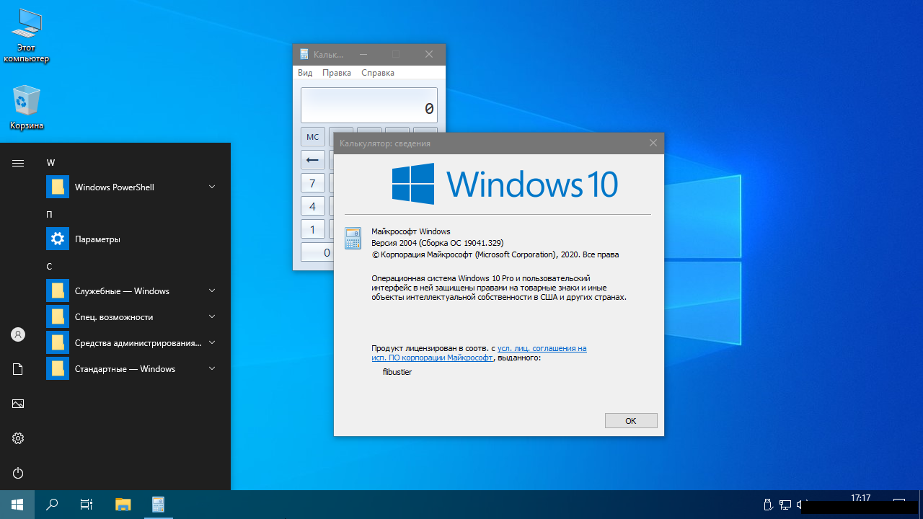Click the Start menu hamburger icon
Screen dimensions: 923x519
18,163
